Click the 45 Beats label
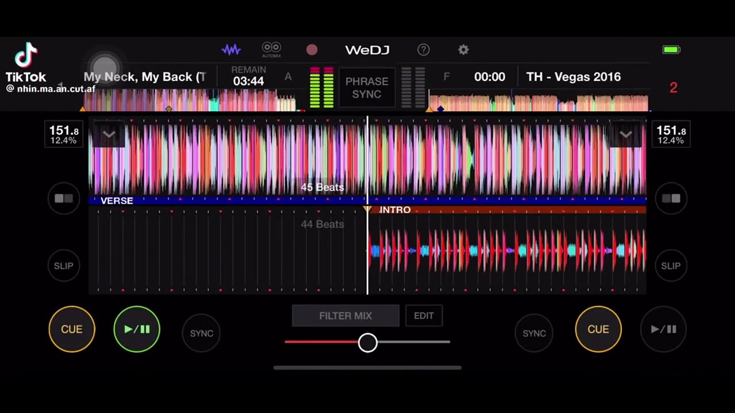 [x=322, y=188]
